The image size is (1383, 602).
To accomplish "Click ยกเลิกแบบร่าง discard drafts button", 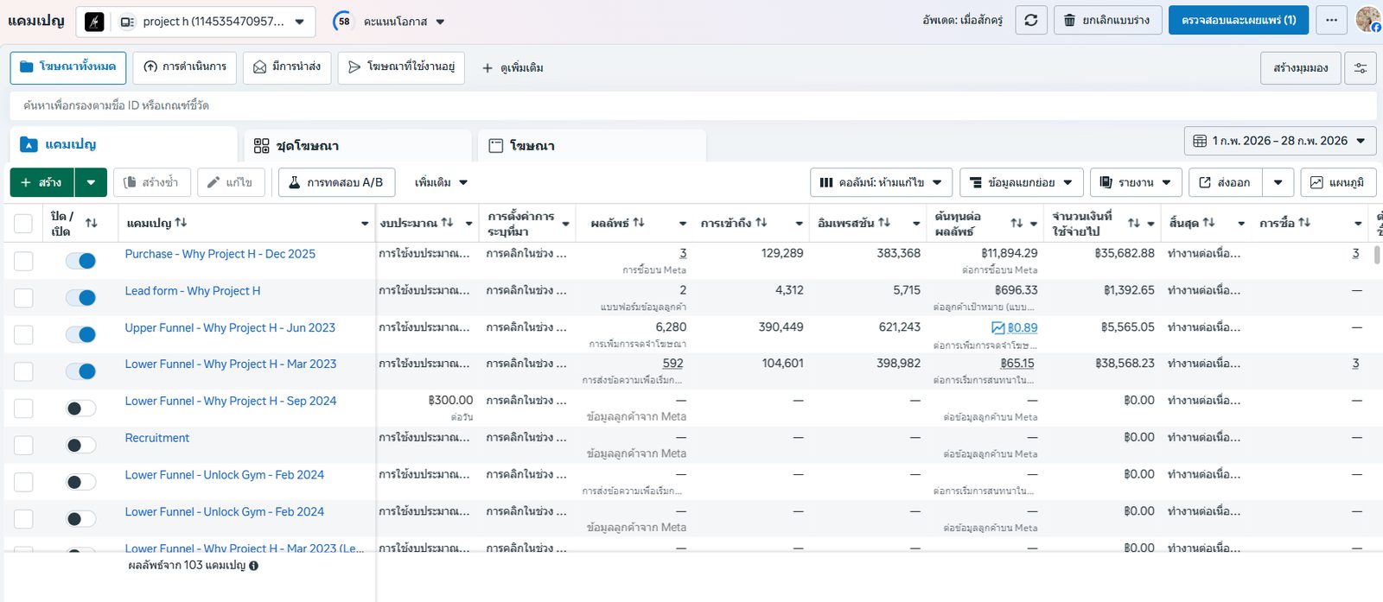I will (x=1107, y=20).
